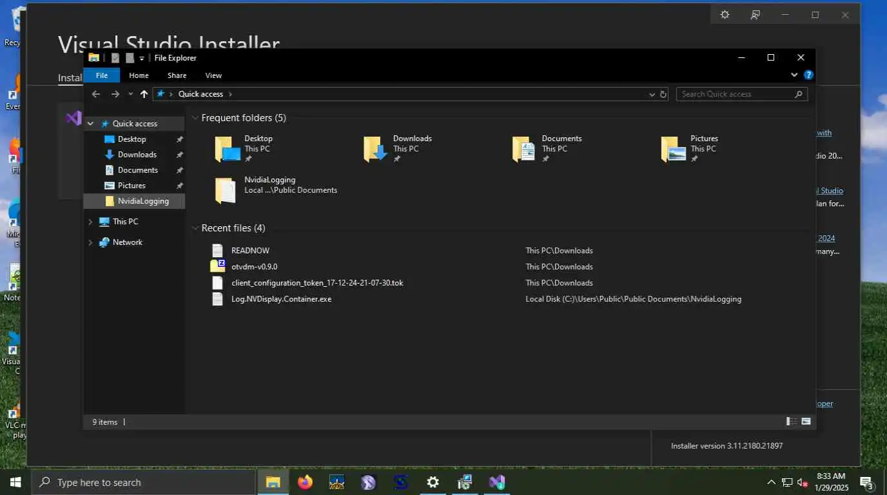Expand the ribbon with the chevron
The width and height of the screenshot is (887, 495).
pos(794,75)
